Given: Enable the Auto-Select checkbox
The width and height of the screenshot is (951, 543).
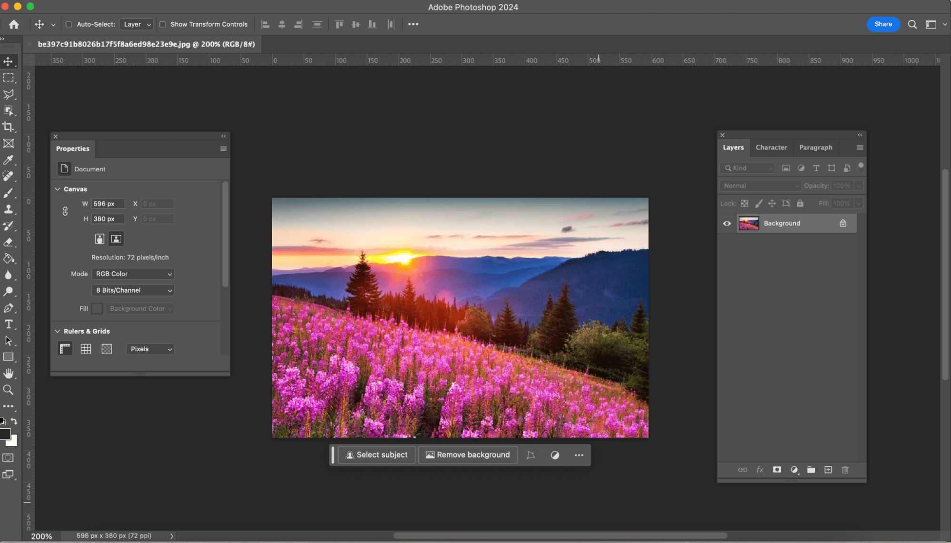Looking at the screenshot, I should pyautogui.click(x=69, y=24).
